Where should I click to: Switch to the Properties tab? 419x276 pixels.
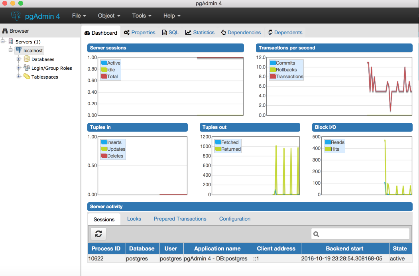click(140, 32)
